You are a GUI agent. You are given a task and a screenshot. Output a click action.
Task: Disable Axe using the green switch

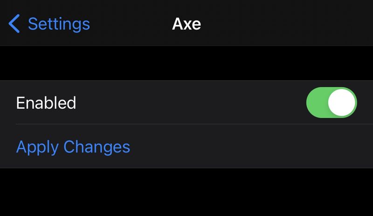(x=332, y=103)
